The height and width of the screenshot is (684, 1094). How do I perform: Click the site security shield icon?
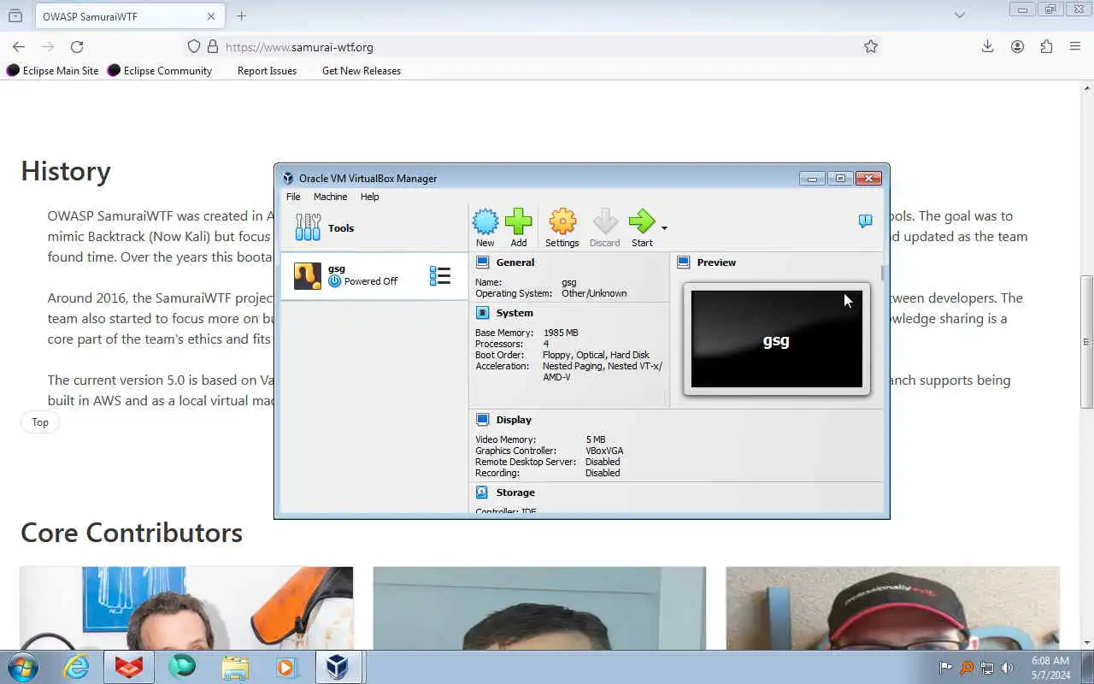tap(194, 47)
